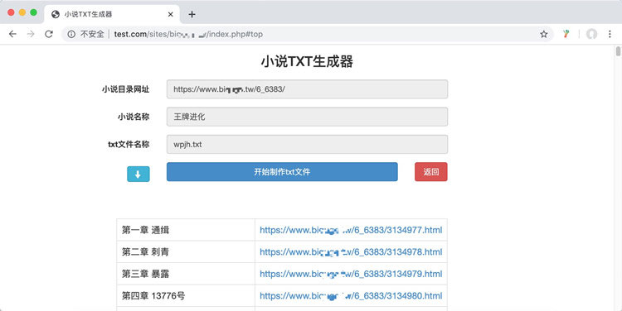Viewport: 622px width, 311px height.
Task: Click the site info icon beside 不安全
Action: pos(71,35)
